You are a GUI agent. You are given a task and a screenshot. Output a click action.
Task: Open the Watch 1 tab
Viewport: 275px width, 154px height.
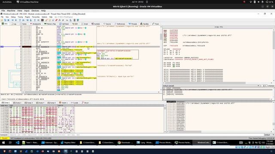click(63, 103)
